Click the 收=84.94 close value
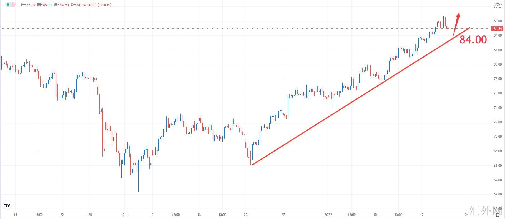505x219 pixels. click(x=78, y=5)
